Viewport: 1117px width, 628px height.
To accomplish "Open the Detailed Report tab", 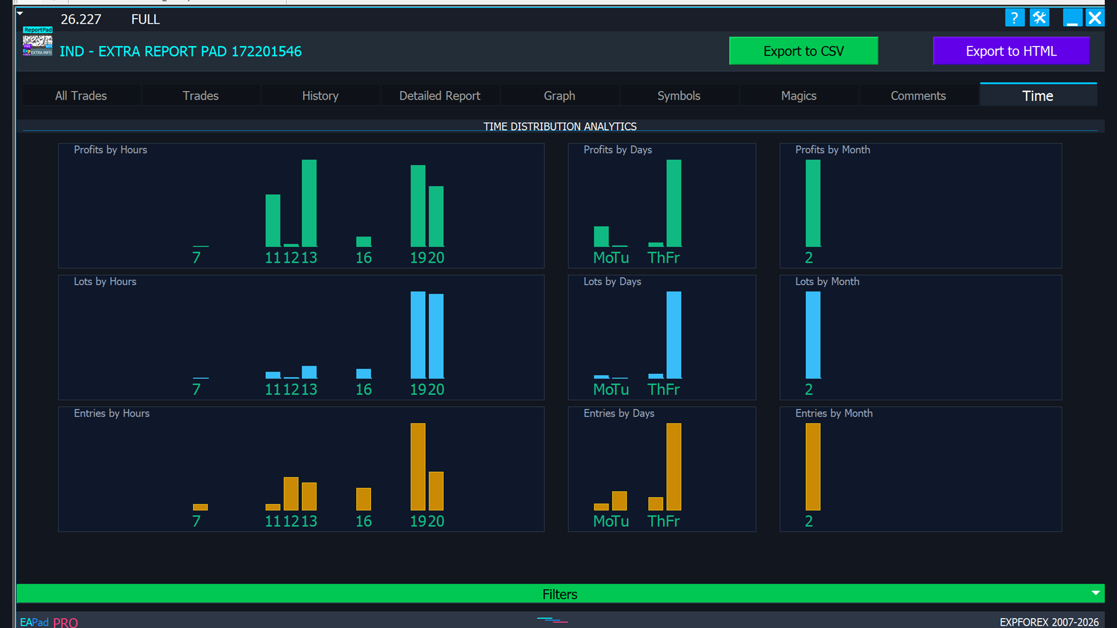I will coord(439,95).
